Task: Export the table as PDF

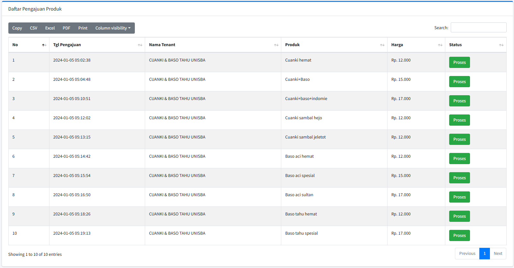Action: 66,28
